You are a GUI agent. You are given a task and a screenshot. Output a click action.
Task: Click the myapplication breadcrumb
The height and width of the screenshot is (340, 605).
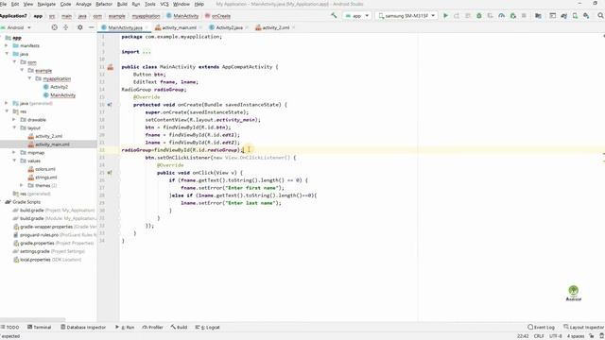point(146,16)
